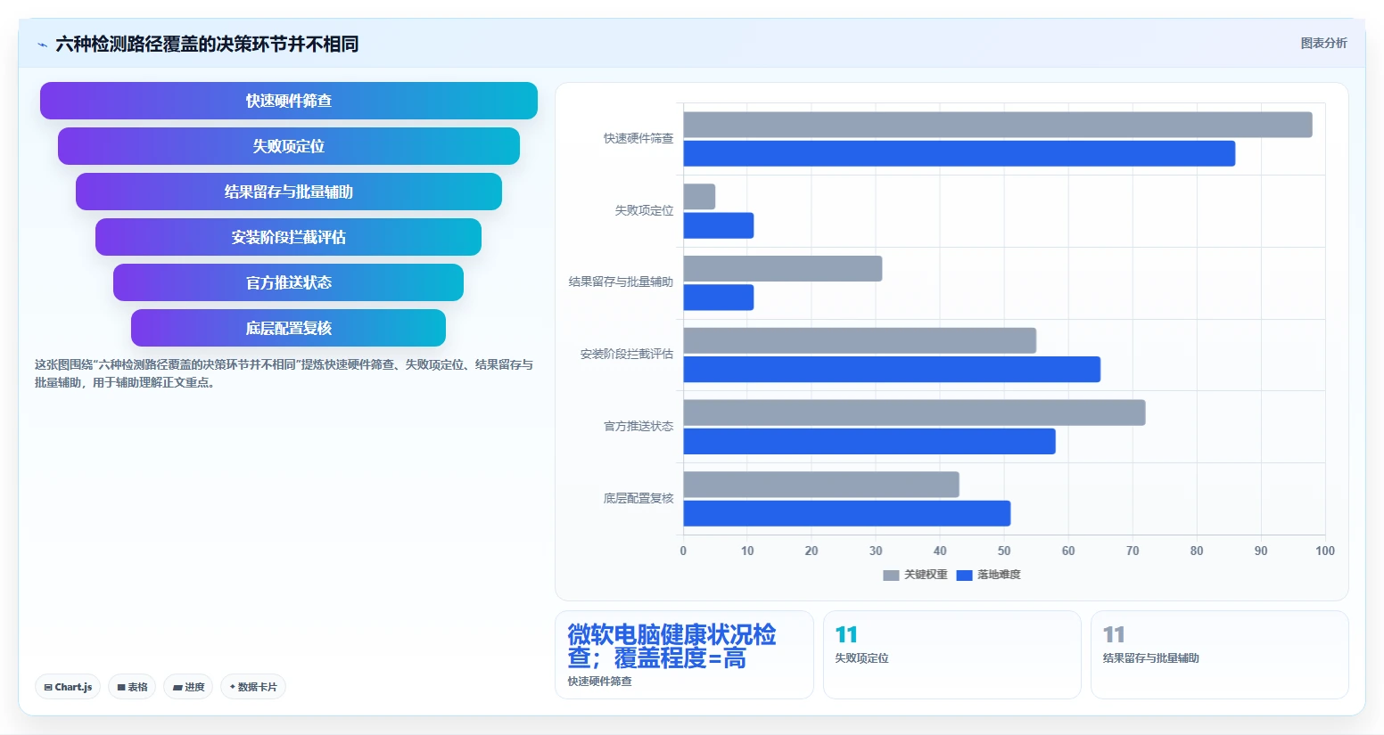Image resolution: width=1384 pixels, height=735 pixels.
Task: Click the 结果留存与批量辅助 chart axis label
Action: pos(621,282)
